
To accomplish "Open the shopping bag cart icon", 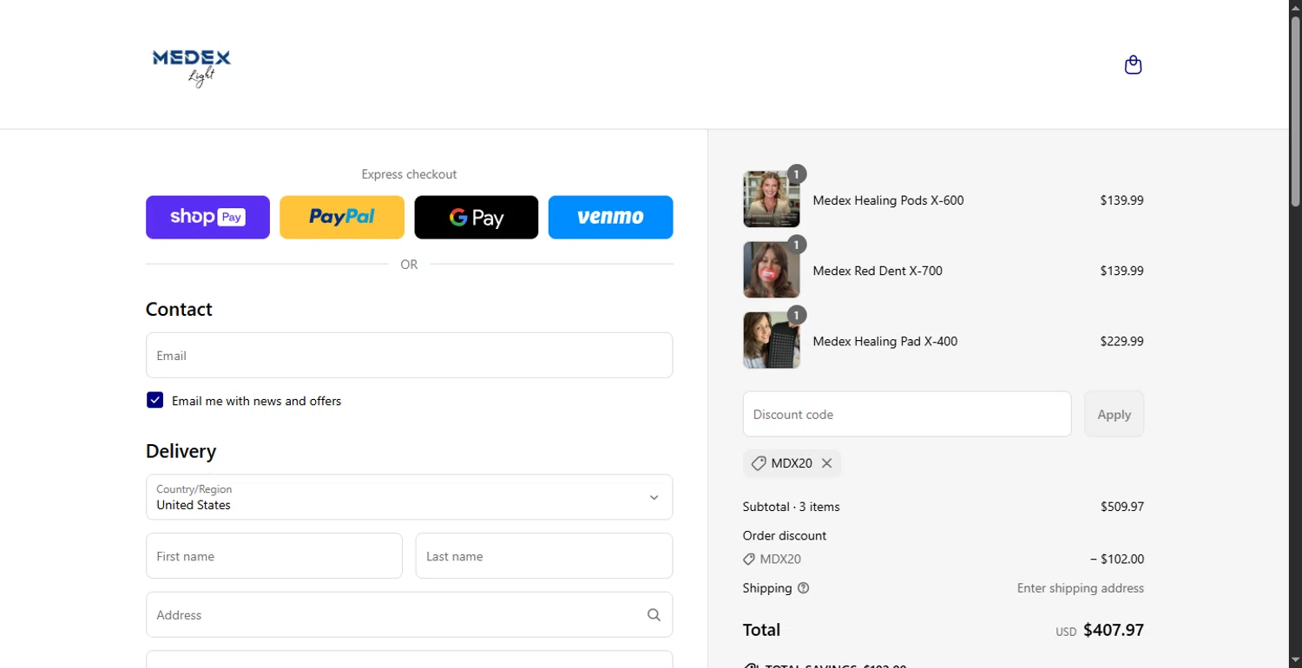I will pos(1133,65).
